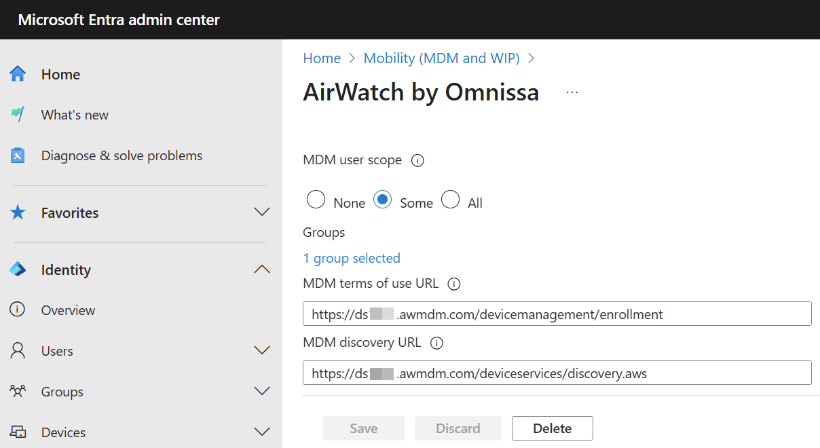The width and height of the screenshot is (820, 448).
Task: Click the Diagnose & solve problems wrench icon
Action: [18, 155]
